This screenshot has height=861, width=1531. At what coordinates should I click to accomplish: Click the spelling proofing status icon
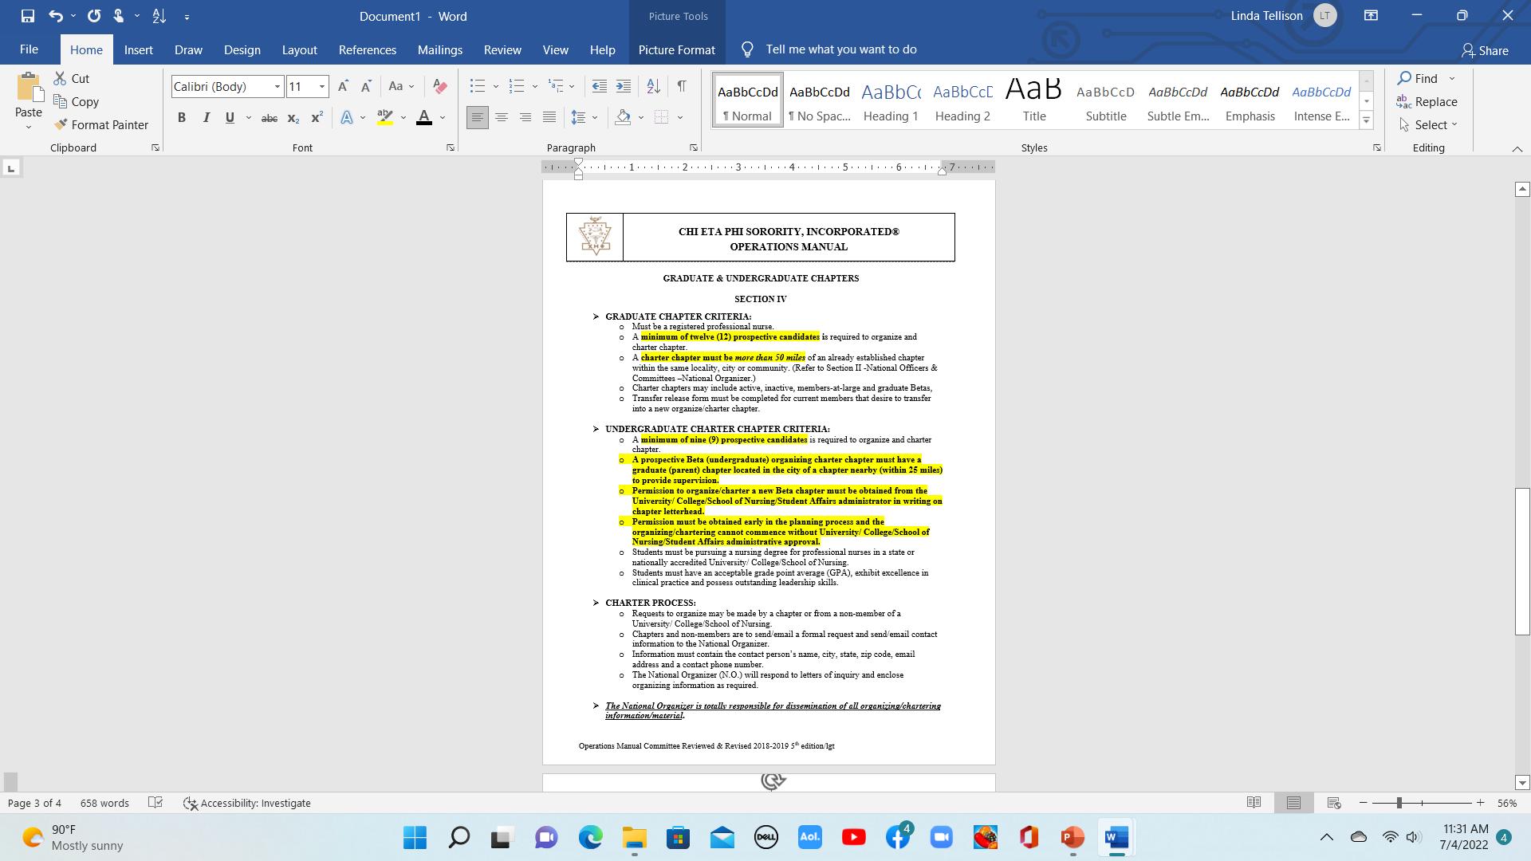[x=156, y=803]
